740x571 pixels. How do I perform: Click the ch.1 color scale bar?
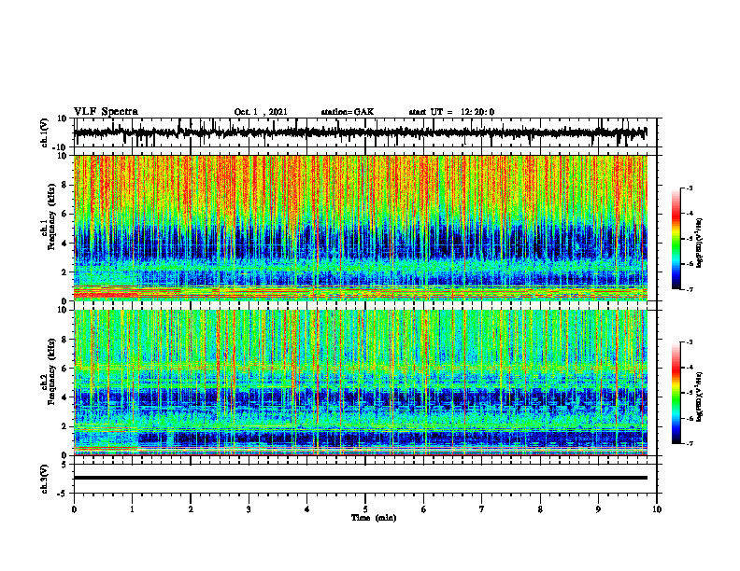(x=676, y=239)
